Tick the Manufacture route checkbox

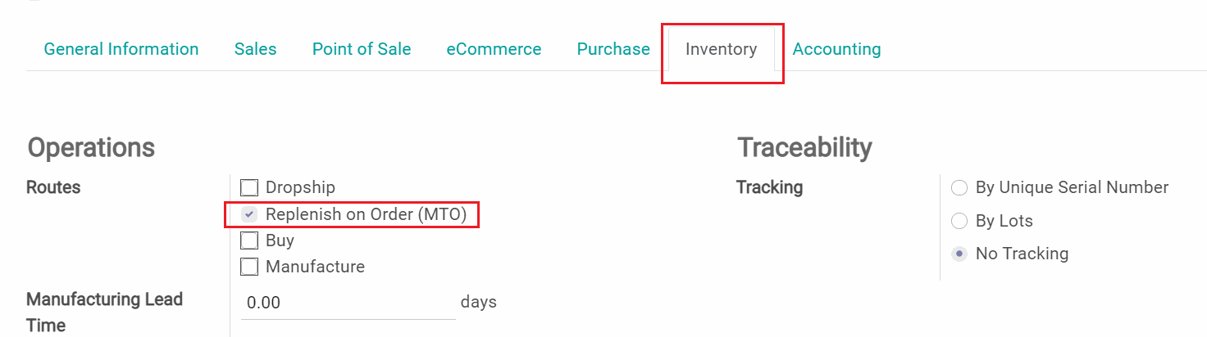[x=249, y=267]
